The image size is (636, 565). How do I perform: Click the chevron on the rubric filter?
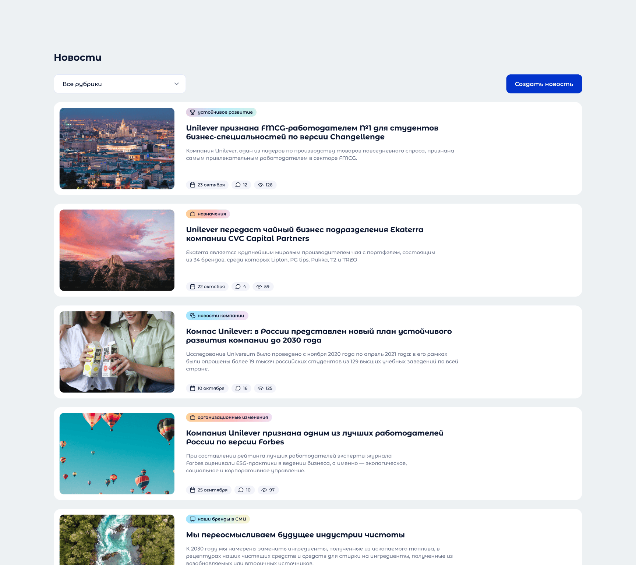point(176,84)
